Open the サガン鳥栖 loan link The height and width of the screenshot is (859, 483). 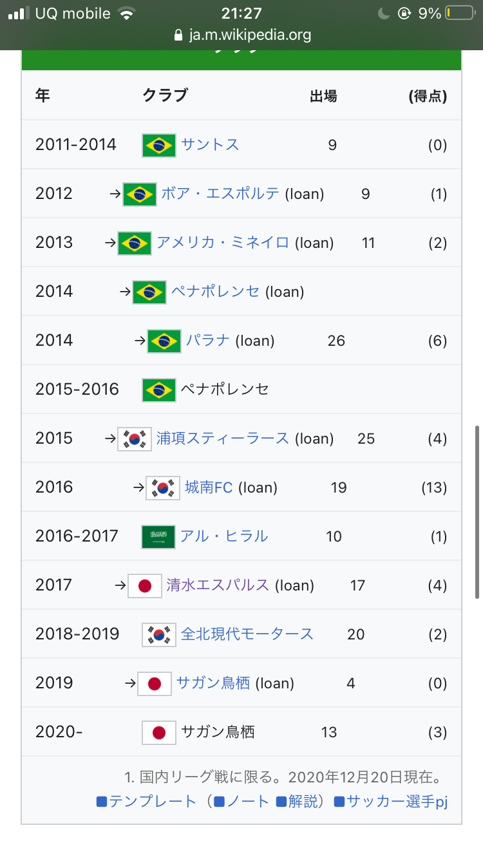[x=213, y=683]
